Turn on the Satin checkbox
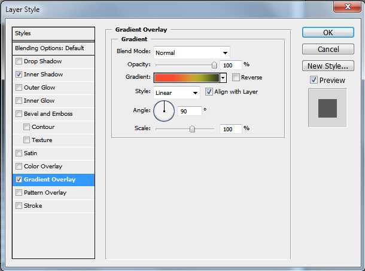 [x=19, y=153]
